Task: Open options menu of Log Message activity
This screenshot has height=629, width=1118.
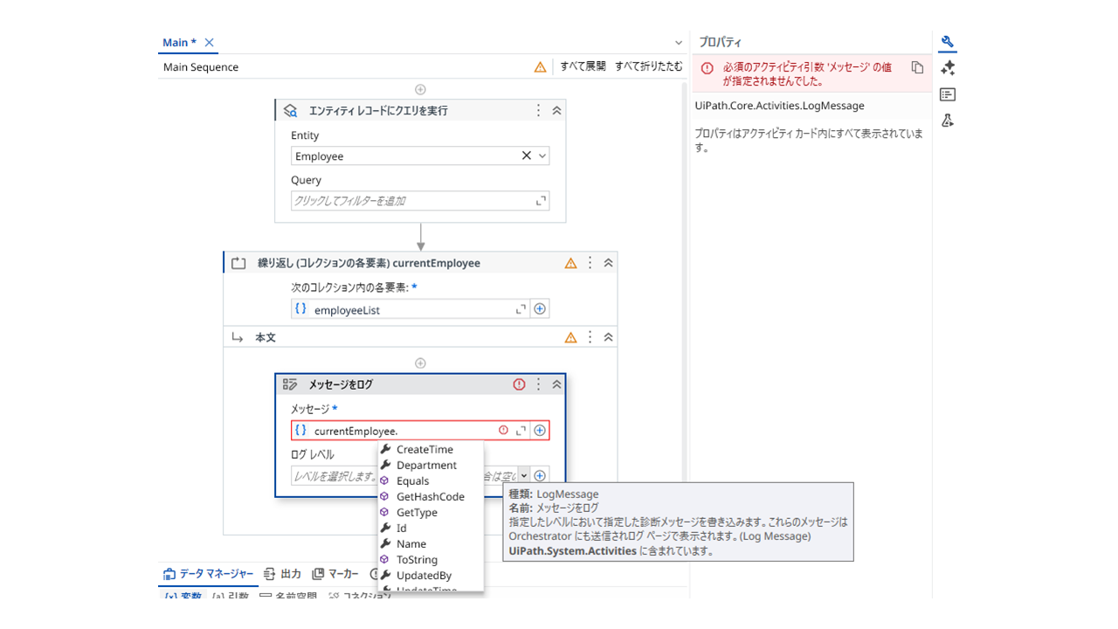Action: (538, 384)
